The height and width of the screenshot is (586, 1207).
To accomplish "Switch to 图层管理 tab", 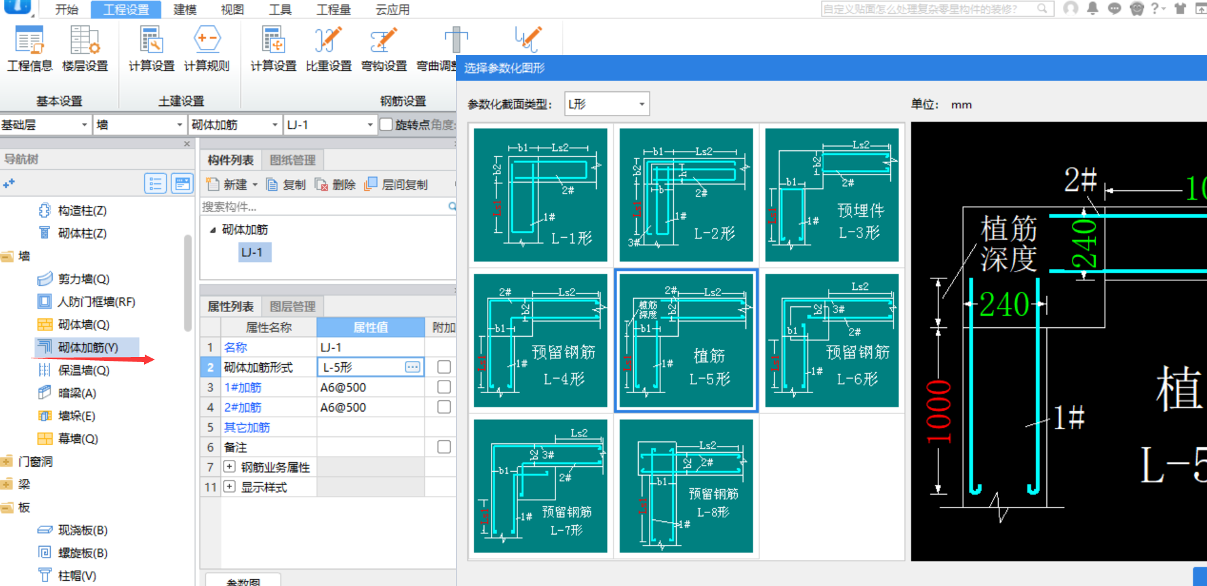I will (293, 307).
